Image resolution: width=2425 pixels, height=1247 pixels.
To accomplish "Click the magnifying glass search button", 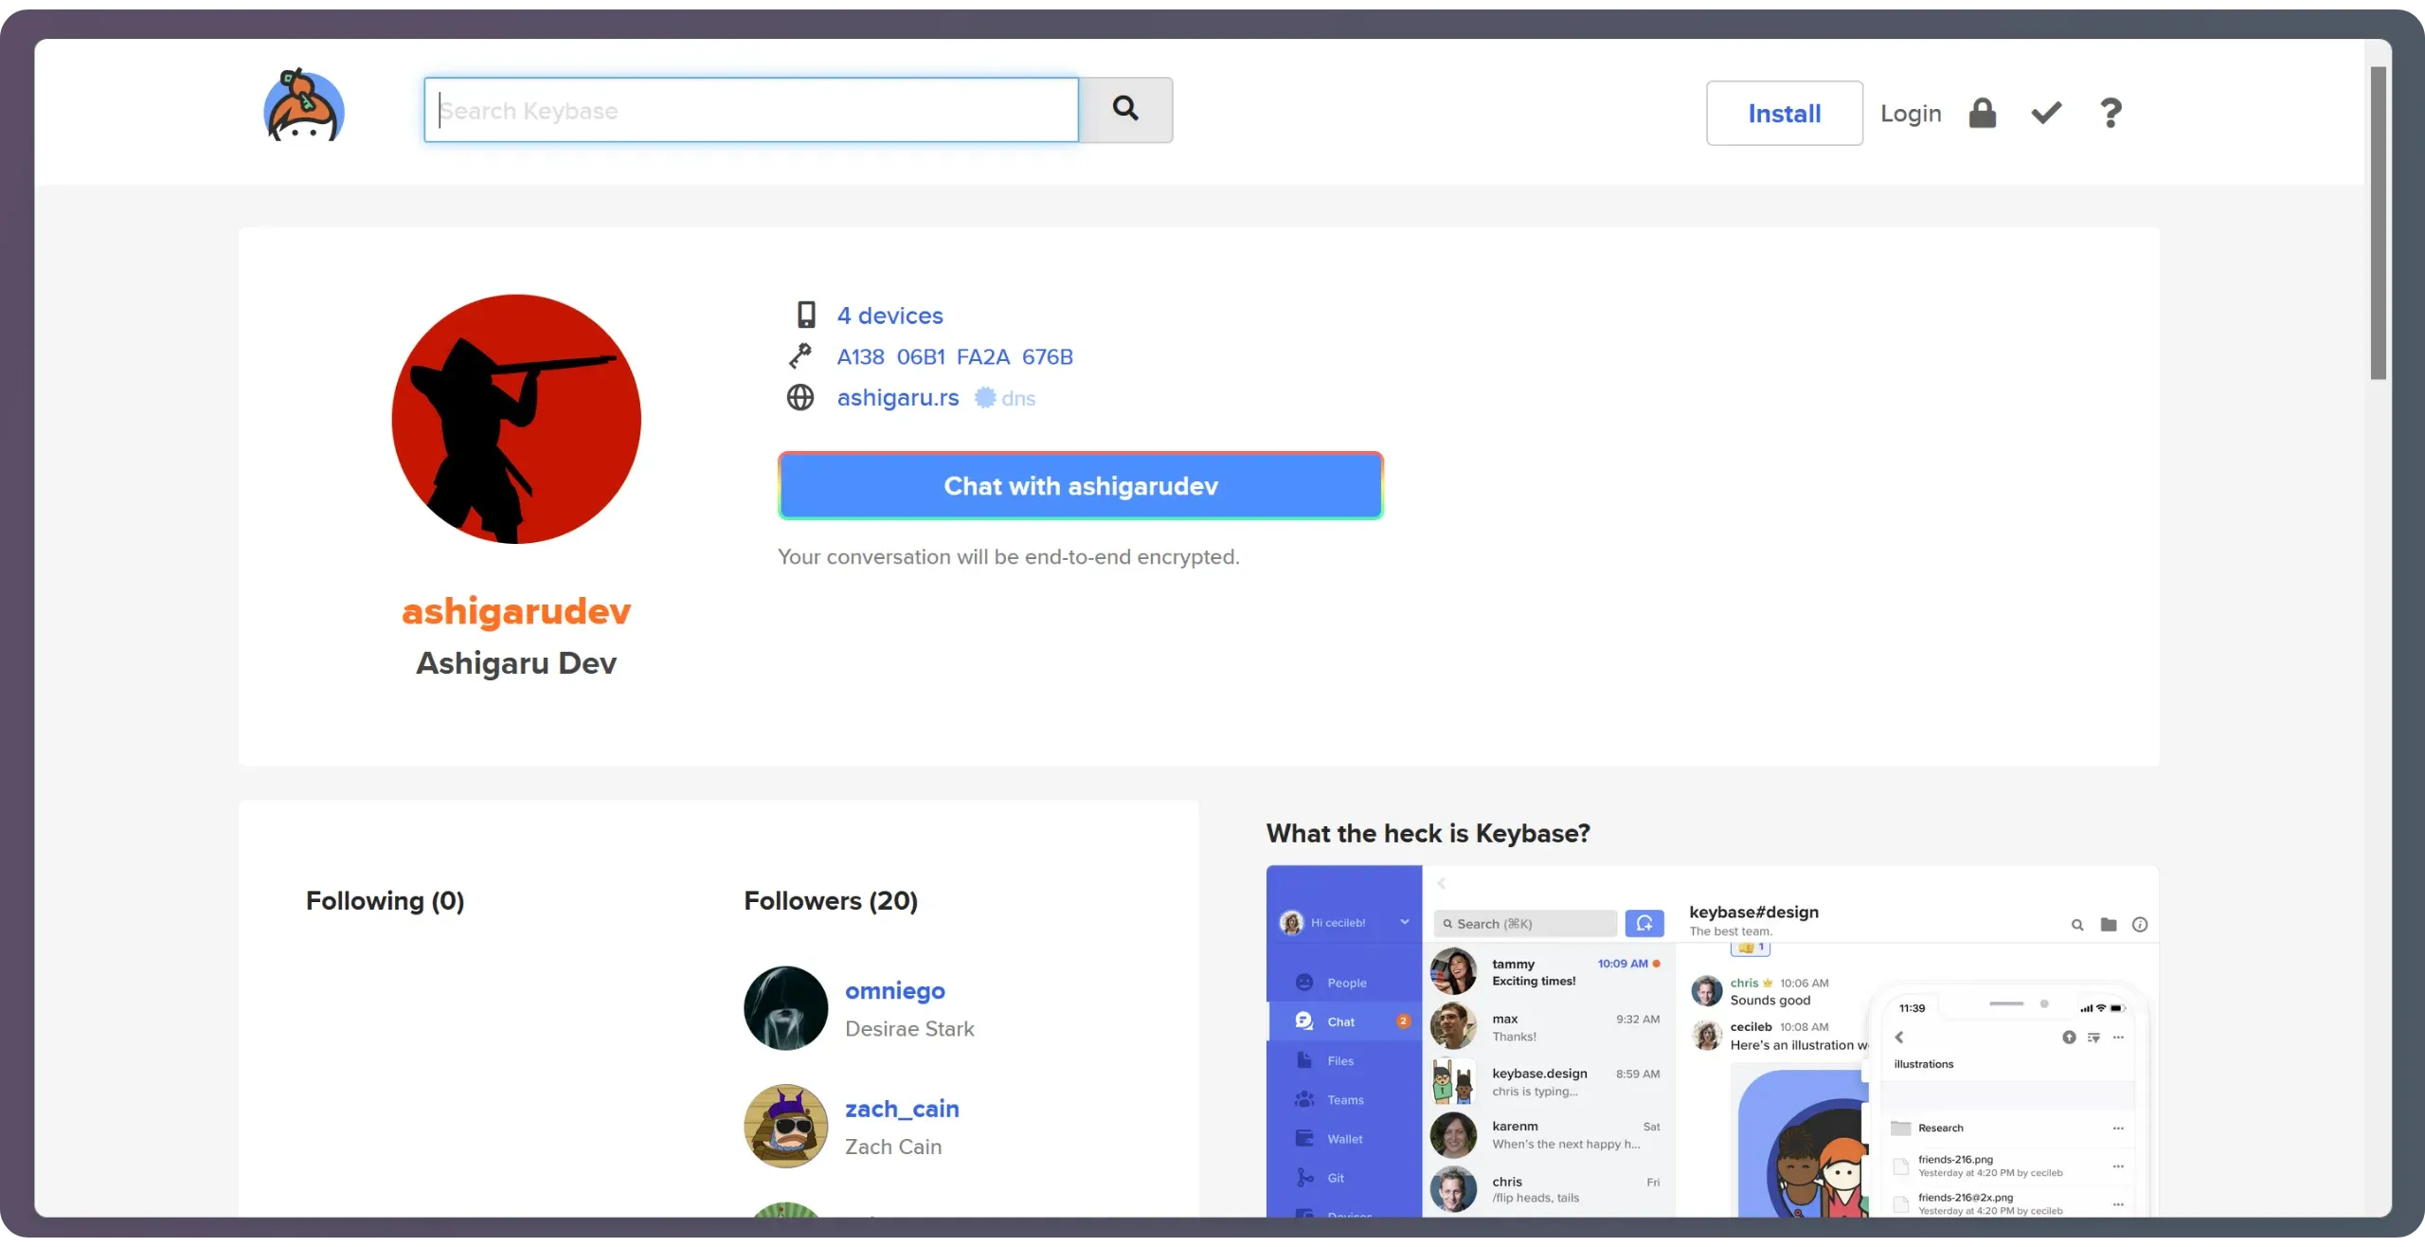I will click(x=1125, y=110).
